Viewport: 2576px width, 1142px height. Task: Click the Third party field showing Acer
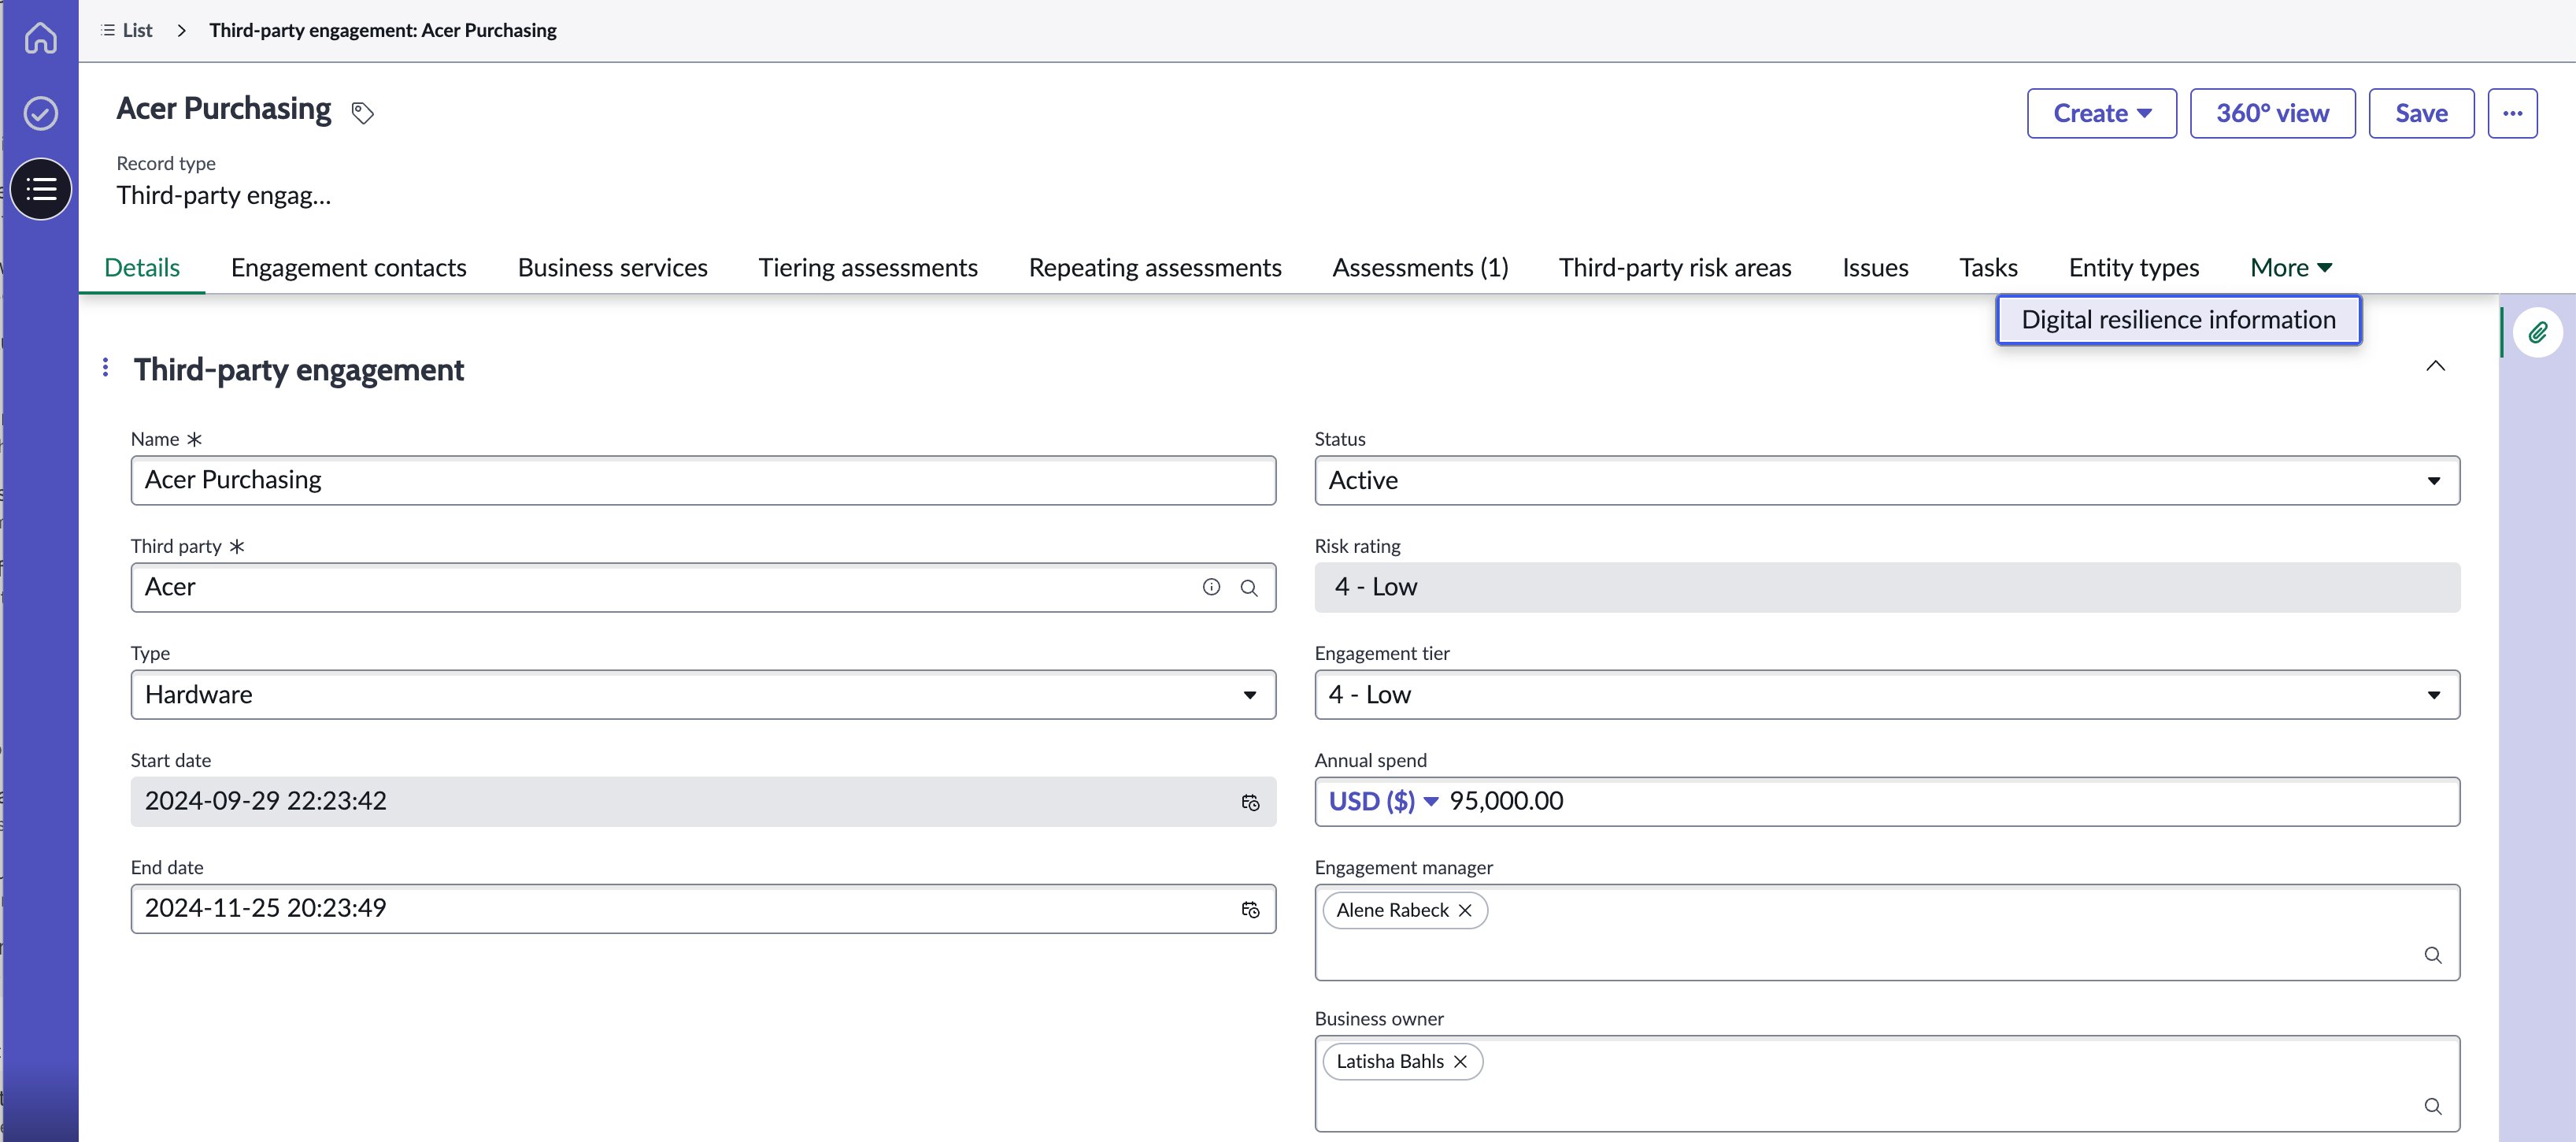(x=703, y=588)
